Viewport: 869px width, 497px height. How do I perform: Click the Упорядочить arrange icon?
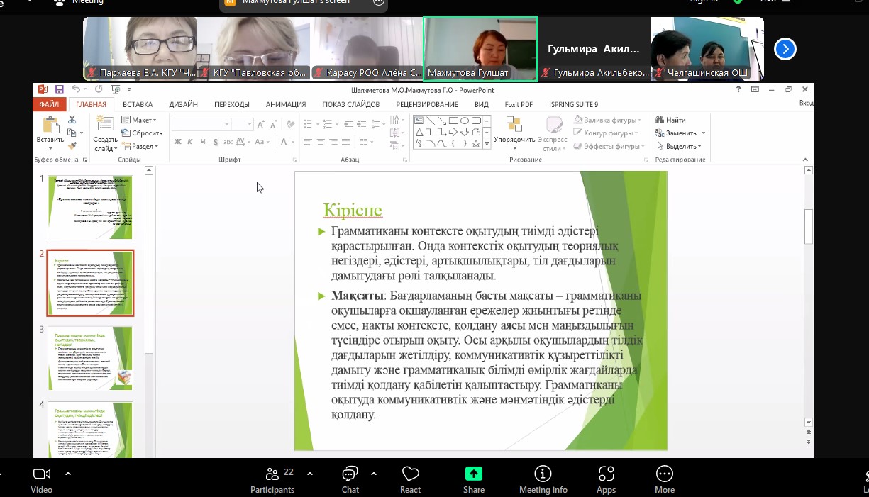pyautogui.click(x=514, y=126)
